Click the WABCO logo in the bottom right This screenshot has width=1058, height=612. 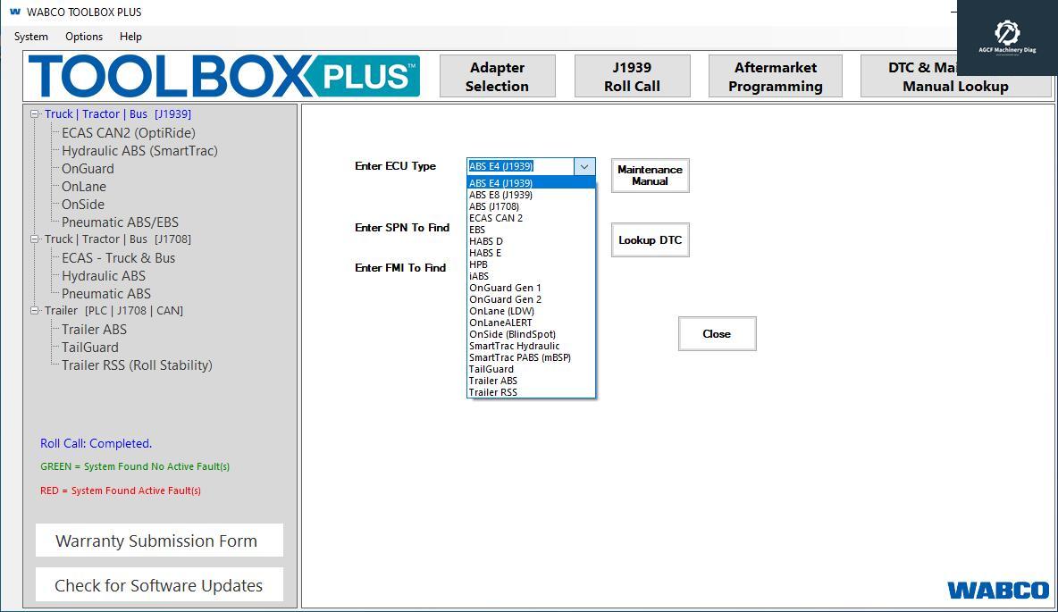pyautogui.click(x=998, y=590)
